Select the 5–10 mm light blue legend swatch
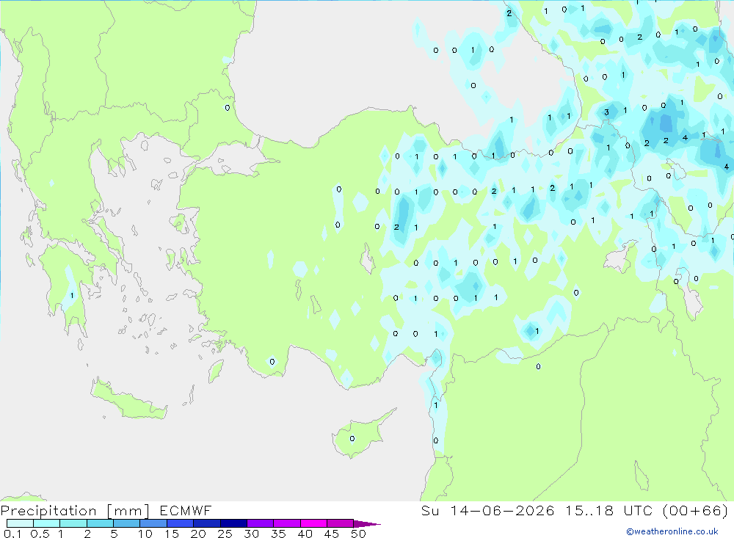 [127, 523]
